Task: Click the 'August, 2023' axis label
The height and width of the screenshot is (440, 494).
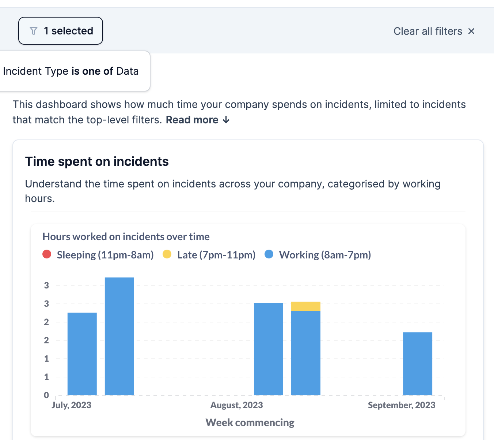Action: (237, 405)
